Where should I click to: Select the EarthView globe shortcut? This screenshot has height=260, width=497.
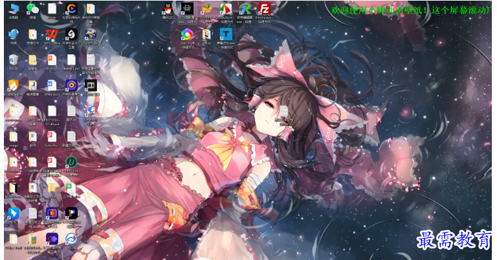pyautogui.click(x=91, y=34)
